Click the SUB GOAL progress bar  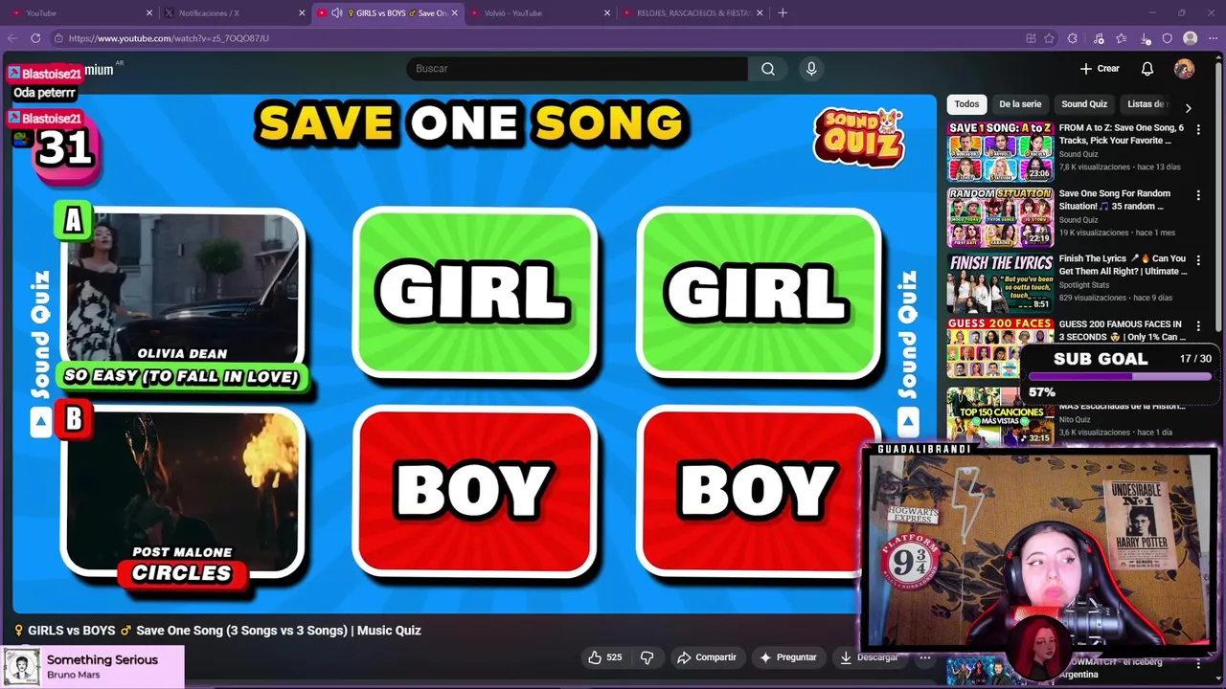coord(1119,377)
